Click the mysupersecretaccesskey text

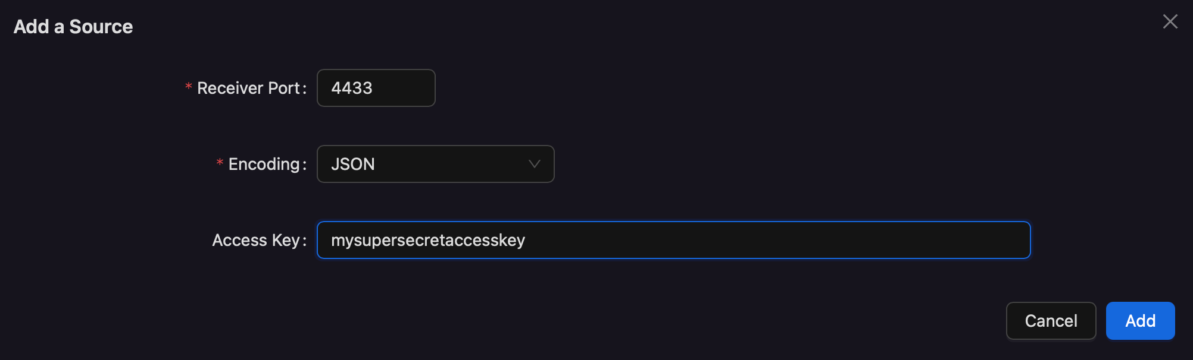(x=428, y=241)
